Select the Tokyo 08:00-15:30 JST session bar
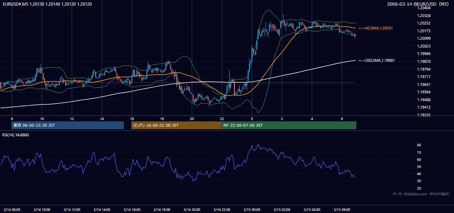The height and width of the screenshot is (213, 454). click(67, 125)
